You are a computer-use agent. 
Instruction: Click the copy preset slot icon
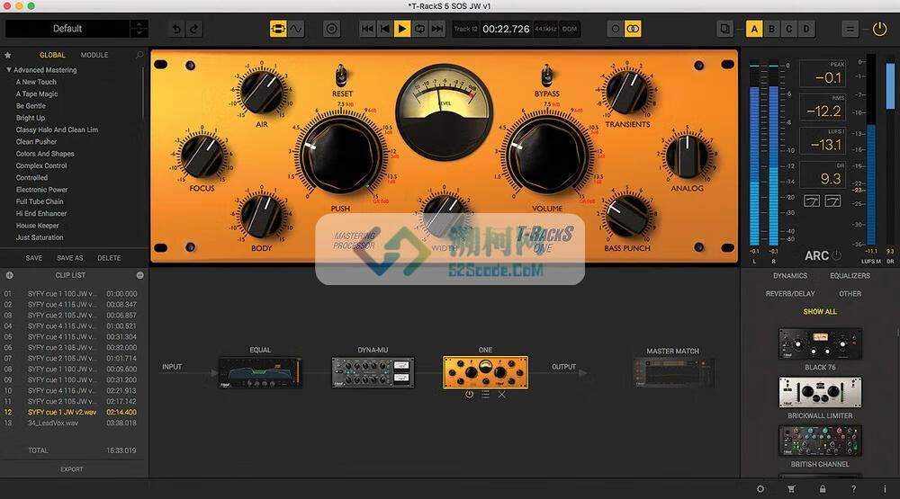(724, 29)
